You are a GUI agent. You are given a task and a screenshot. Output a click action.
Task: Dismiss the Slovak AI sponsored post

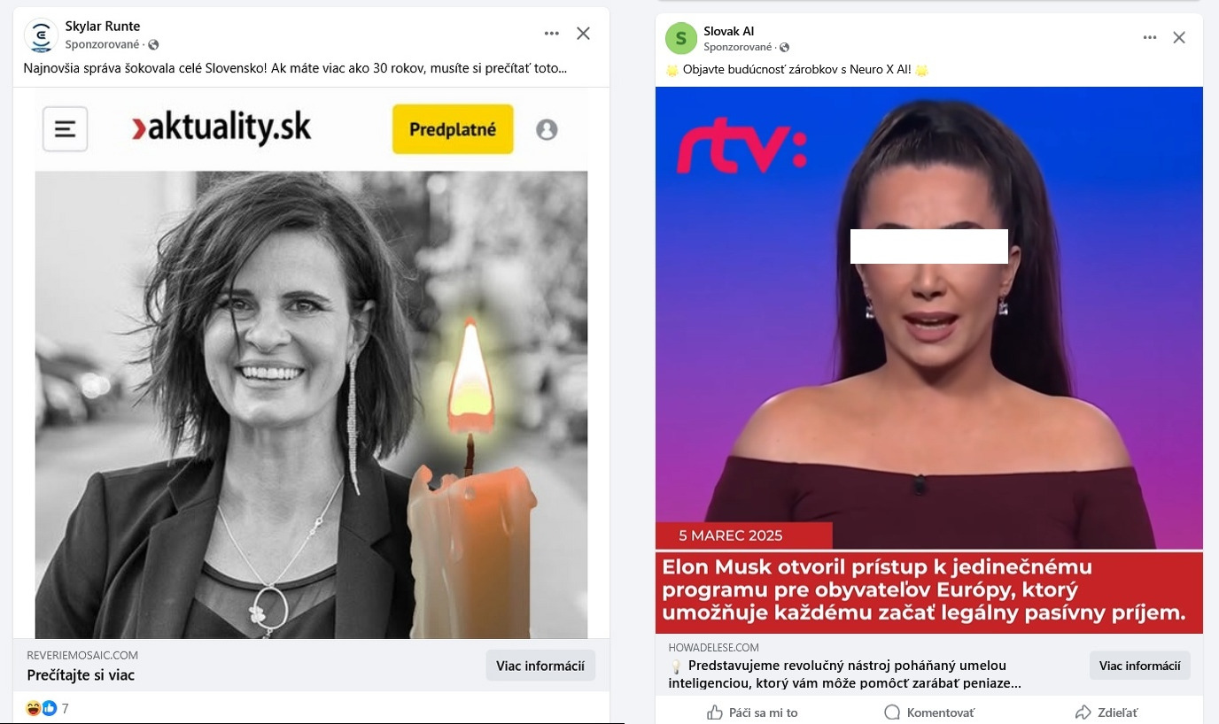pyautogui.click(x=1179, y=37)
